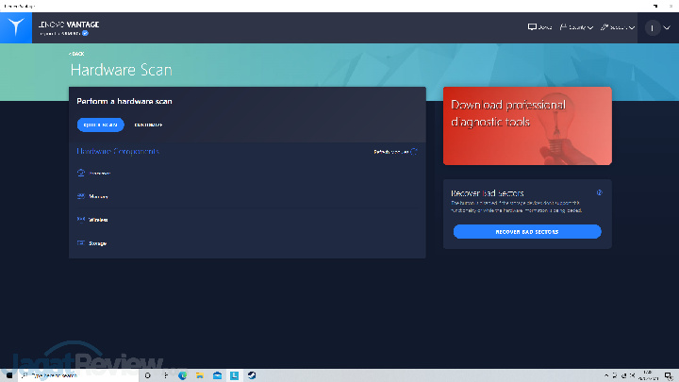
Task: Click the refresh modules spinner icon
Action: point(414,151)
